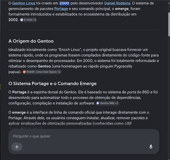The image size is (170, 160).
Task: Open the Gentoo Linux link
Action: [x=24, y=3]
